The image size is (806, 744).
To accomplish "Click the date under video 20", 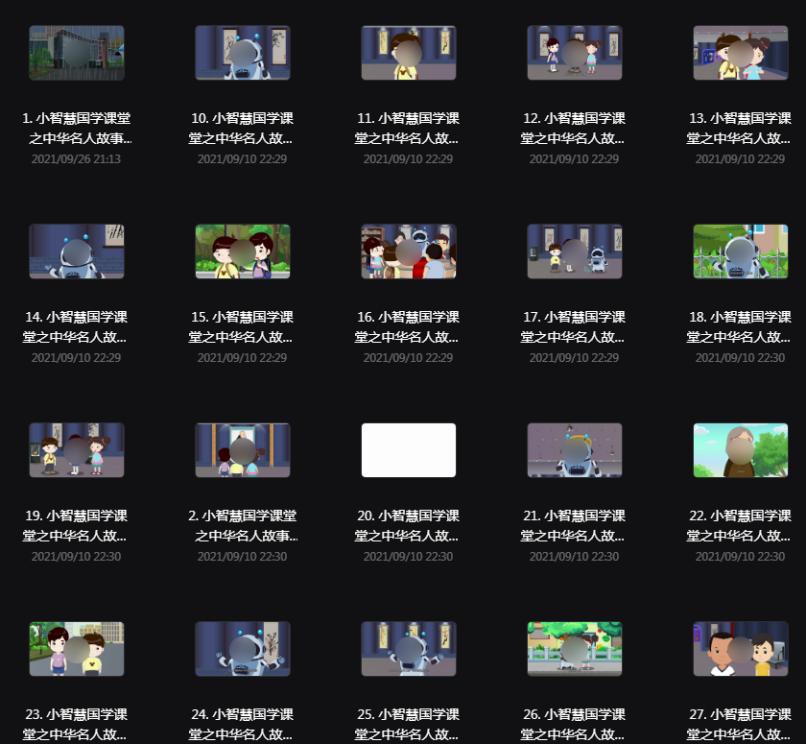I will (x=408, y=557).
